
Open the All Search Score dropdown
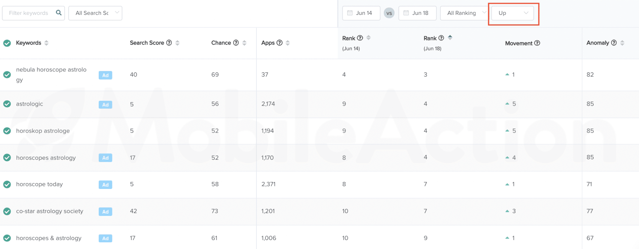[95, 13]
